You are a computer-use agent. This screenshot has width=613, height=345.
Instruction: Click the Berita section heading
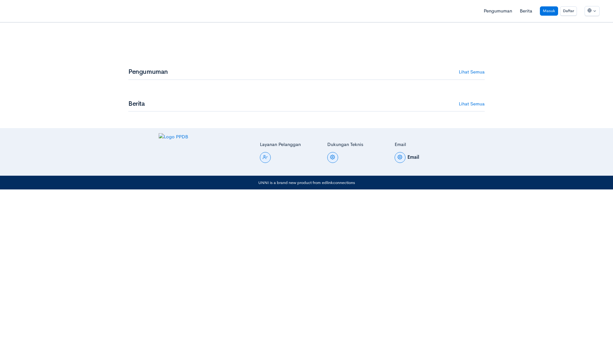136,103
